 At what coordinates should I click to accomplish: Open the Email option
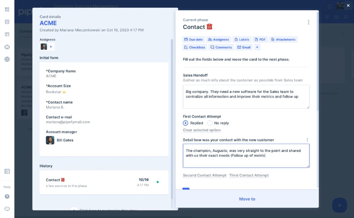[244, 47]
